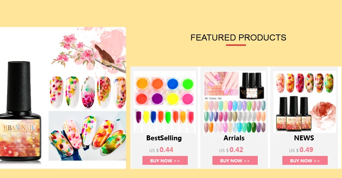Click the US $0.42 price
This screenshot has width=342, height=178.
pyautogui.click(x=231, y=150)
